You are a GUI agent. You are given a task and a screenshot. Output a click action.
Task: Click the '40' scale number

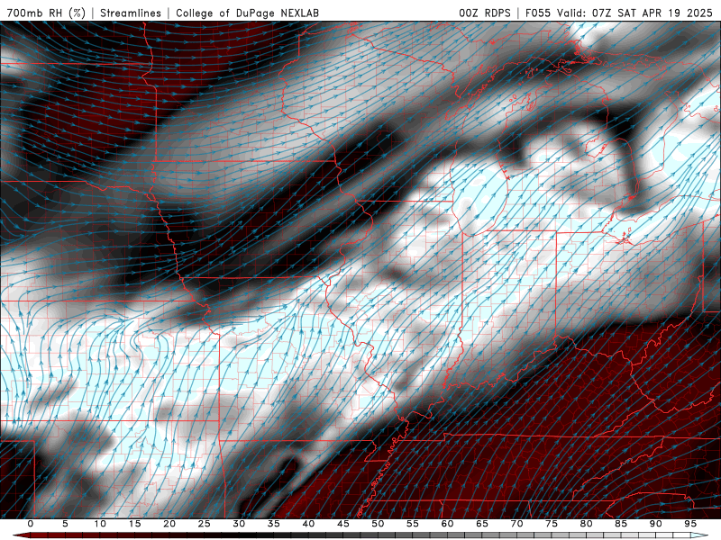coord(308,524)
